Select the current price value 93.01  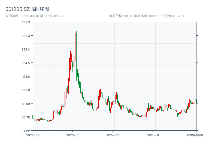point(128,16)
